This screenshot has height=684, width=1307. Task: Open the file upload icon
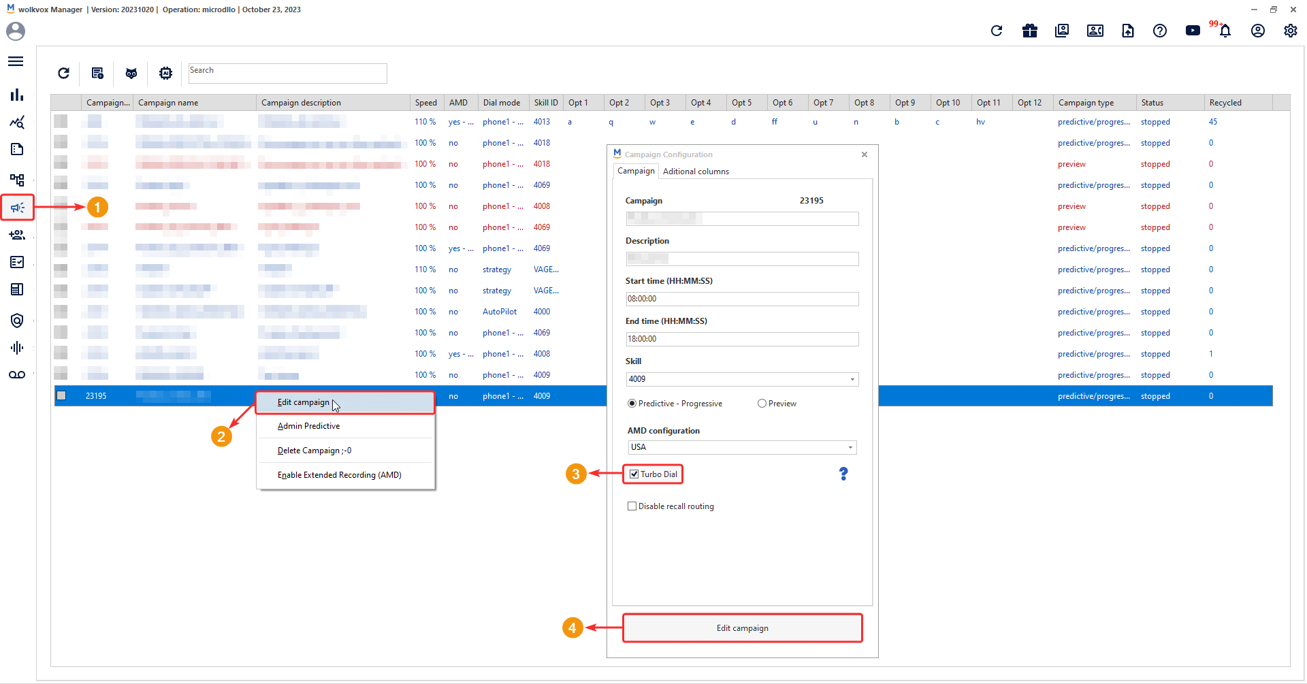[1128, 31]
